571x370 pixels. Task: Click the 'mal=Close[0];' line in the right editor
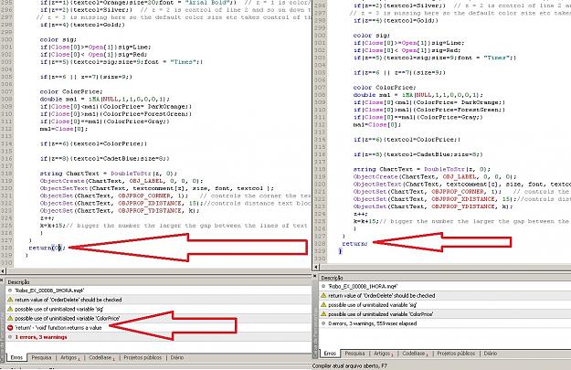[x=377, y=124]
